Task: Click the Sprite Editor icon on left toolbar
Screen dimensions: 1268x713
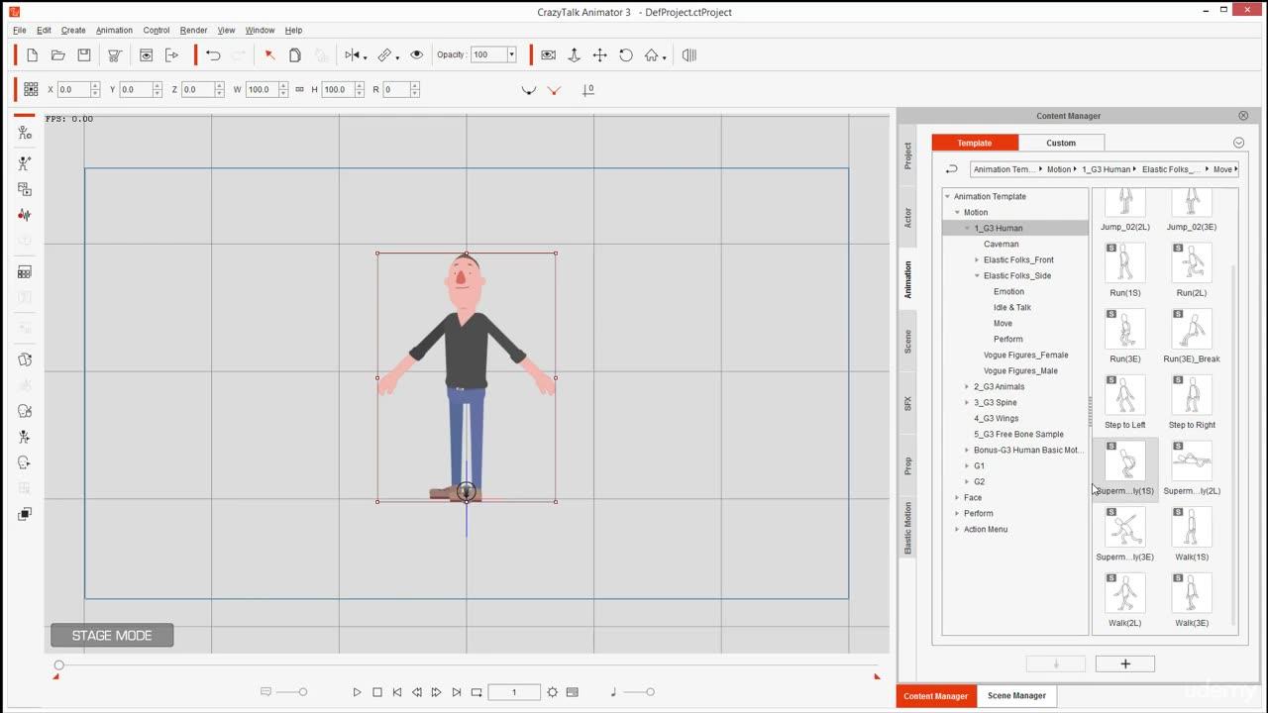Action: (25, 359)
